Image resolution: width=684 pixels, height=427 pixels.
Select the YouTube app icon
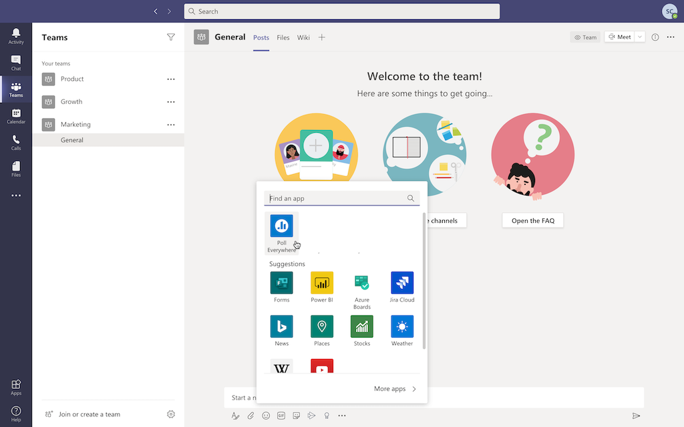click(322, 366)
